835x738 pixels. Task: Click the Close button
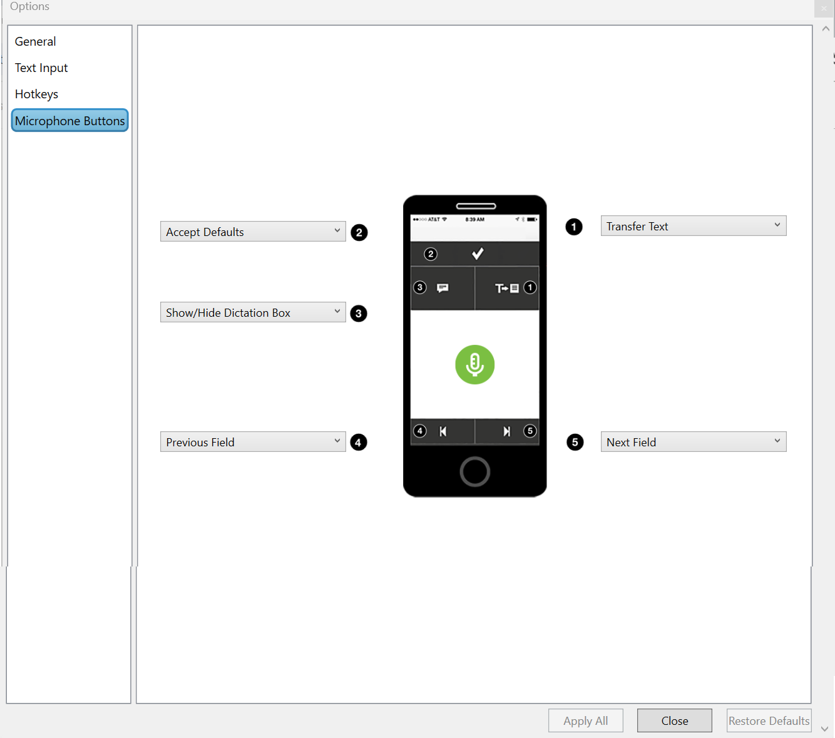tap(674, 720)
